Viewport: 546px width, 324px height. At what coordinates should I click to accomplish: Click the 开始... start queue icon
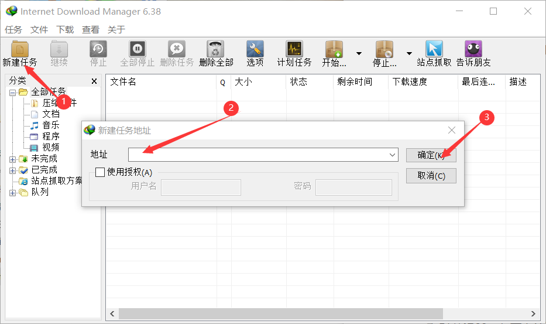pos(334,49)
